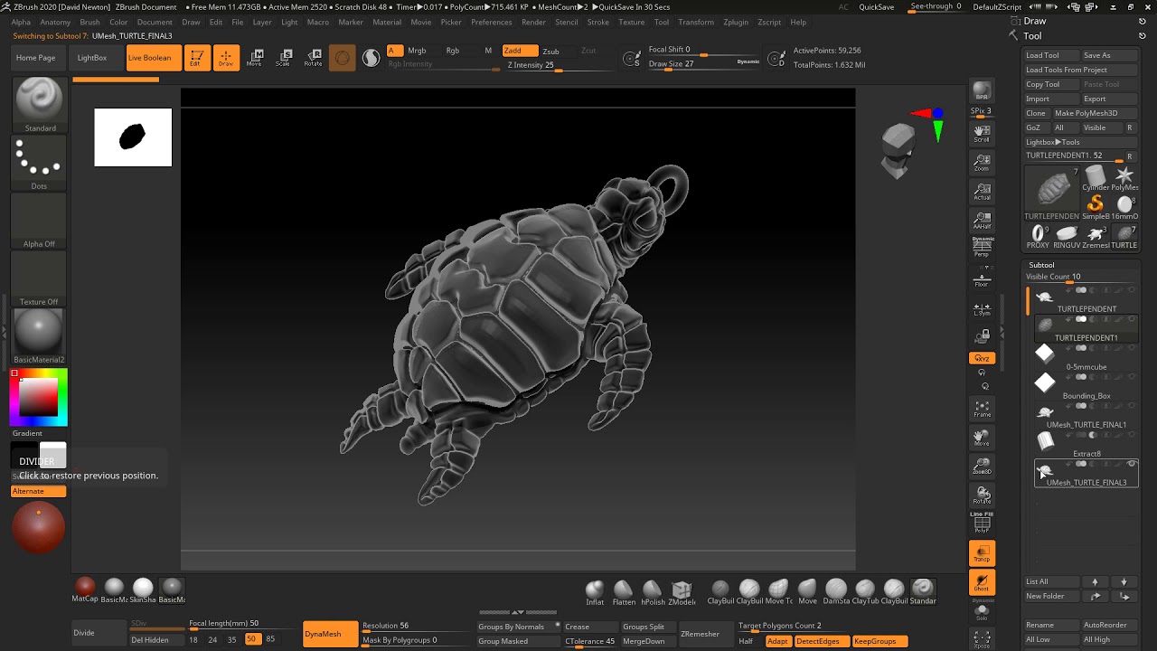Open the Texture Off picker
Image resolution: width=1157 pixels, height=651 pixels.
[x=39, y=278]
